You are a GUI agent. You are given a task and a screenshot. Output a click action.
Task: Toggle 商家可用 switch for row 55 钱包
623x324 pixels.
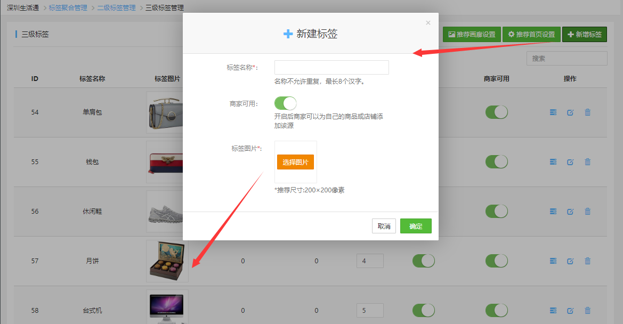(x=496, y=162)
